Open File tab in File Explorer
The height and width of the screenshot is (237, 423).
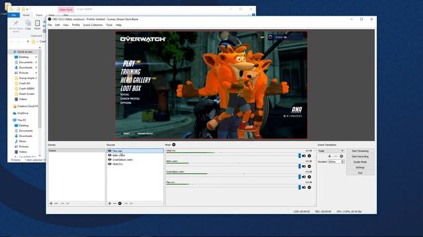(14, 15)
